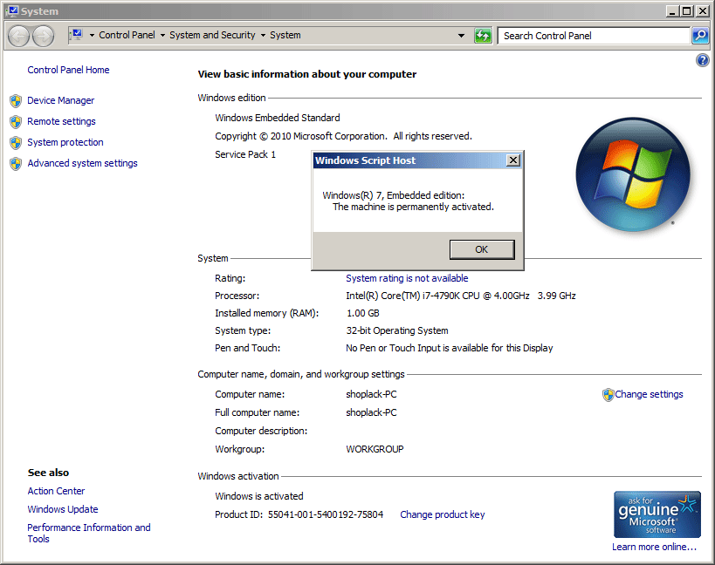Click the 1.00 GB installed memory value
This screenshot has width=715, height=565.
click(362, 313)
